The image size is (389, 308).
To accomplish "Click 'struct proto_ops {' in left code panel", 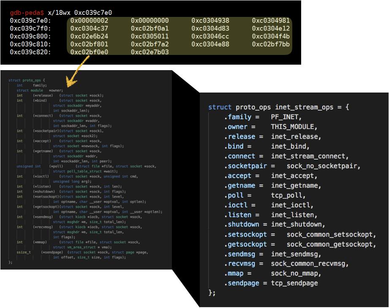I will [x=26, y=80].
